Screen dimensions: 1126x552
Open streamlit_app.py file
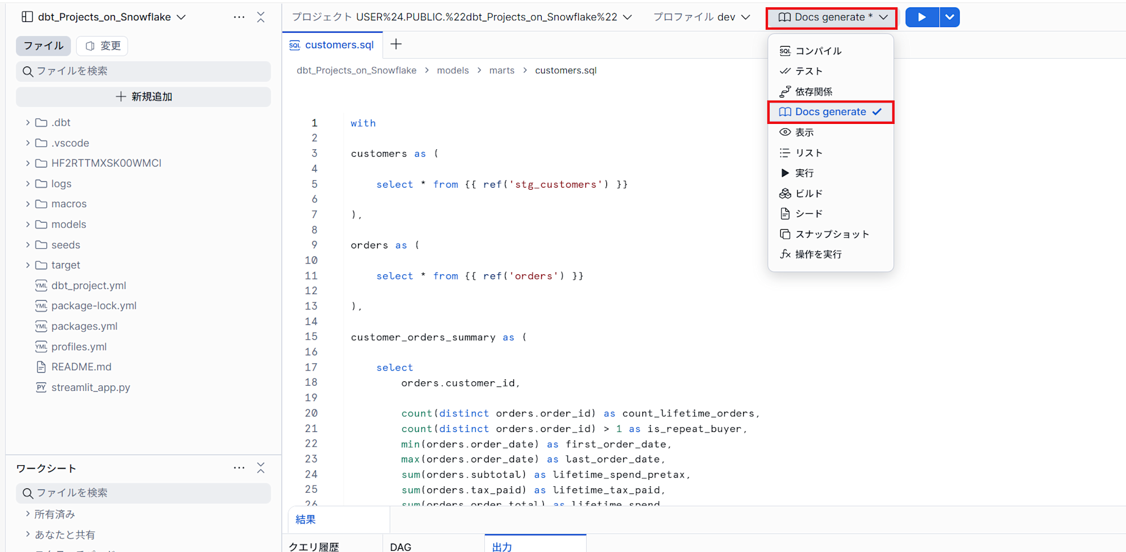click(90, 388)
